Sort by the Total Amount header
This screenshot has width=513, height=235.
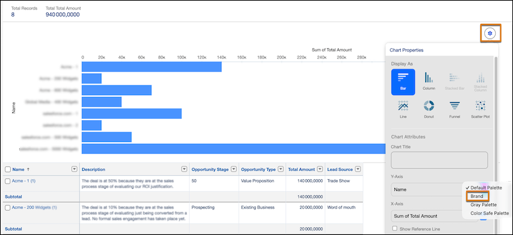[x=301, y=170]
